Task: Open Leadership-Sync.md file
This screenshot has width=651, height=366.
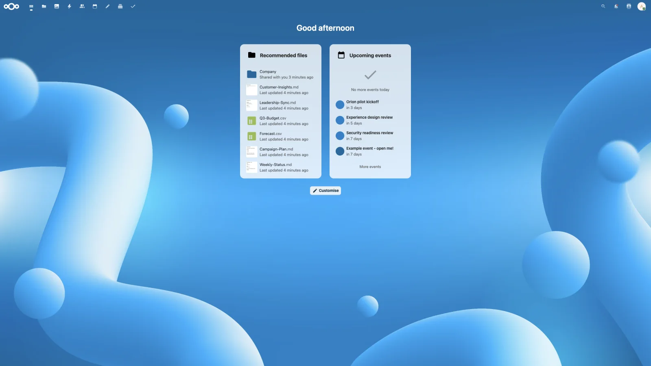Action: pyautogui.click(x=281, y=105)
